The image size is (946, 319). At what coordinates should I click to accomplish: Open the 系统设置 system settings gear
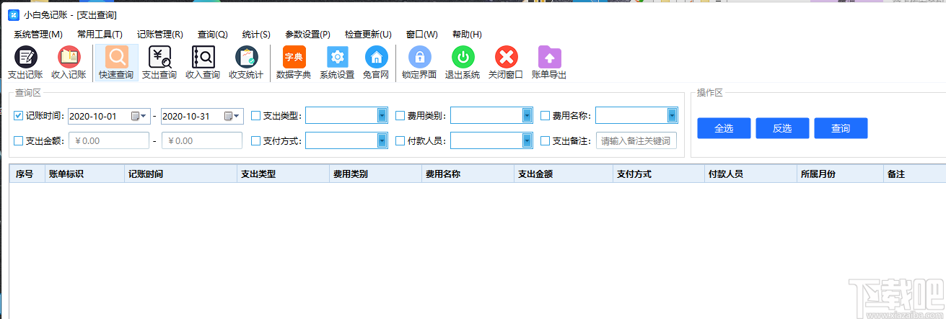pos(337,62)
